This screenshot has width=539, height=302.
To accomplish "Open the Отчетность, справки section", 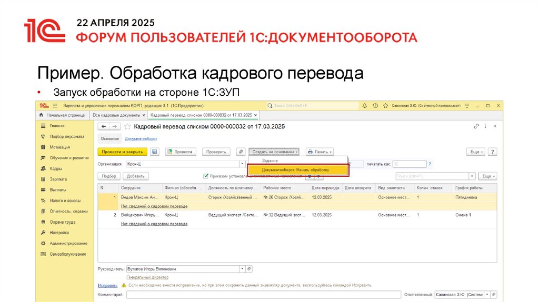I will [68, 212].
